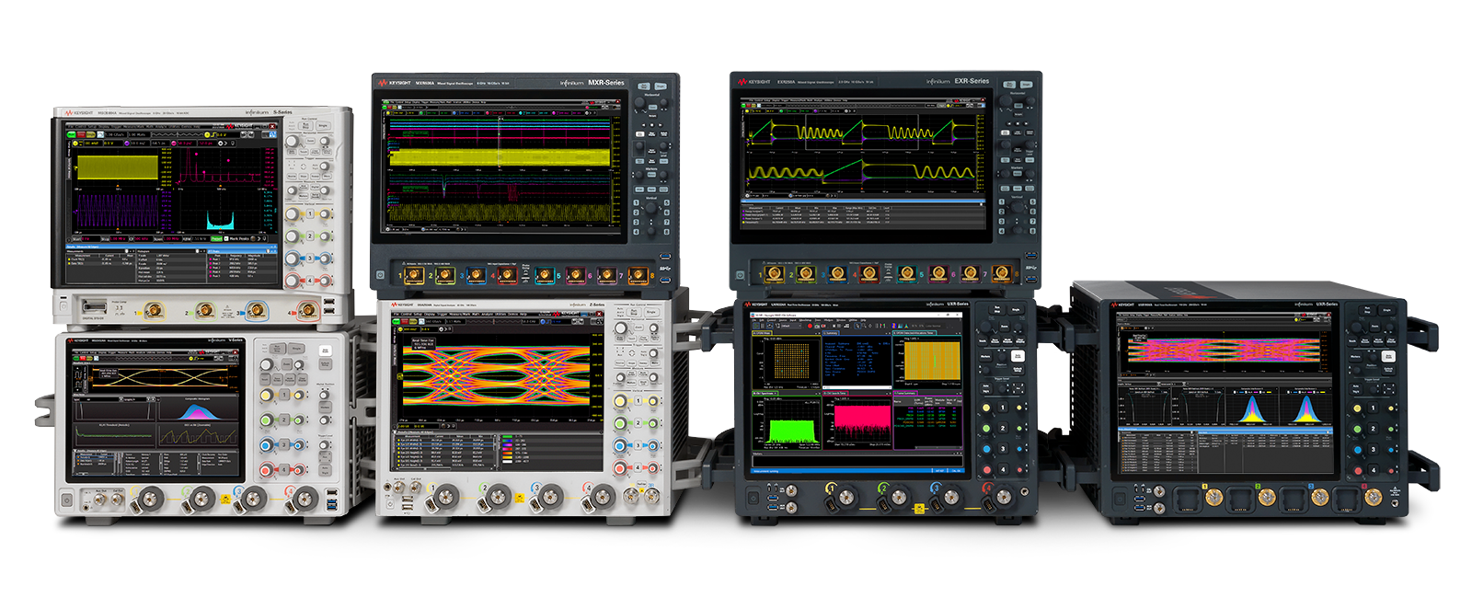Open the spectrum display on S-Series screen
Viewport: 1472px width, 598px height.
219,166
